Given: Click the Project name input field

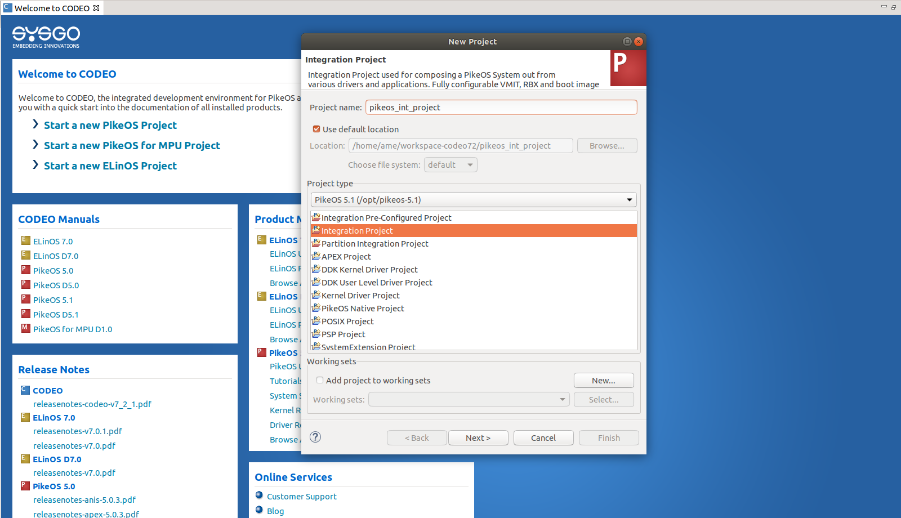Looking at the screenshot, I should tap(501, 108).
